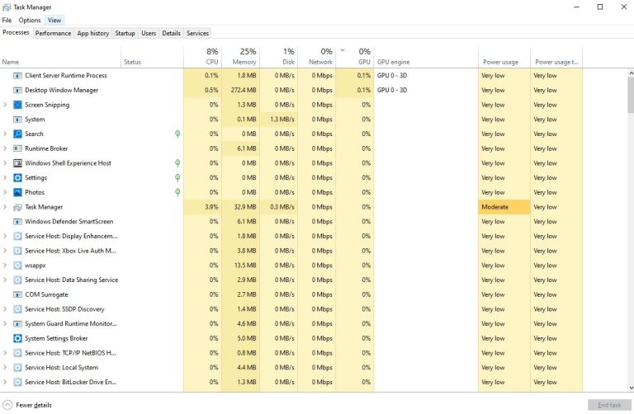Sort by the Network column header
Image resolution: width=634 pixels, height=414 pixels.
[x=317, y=58]
